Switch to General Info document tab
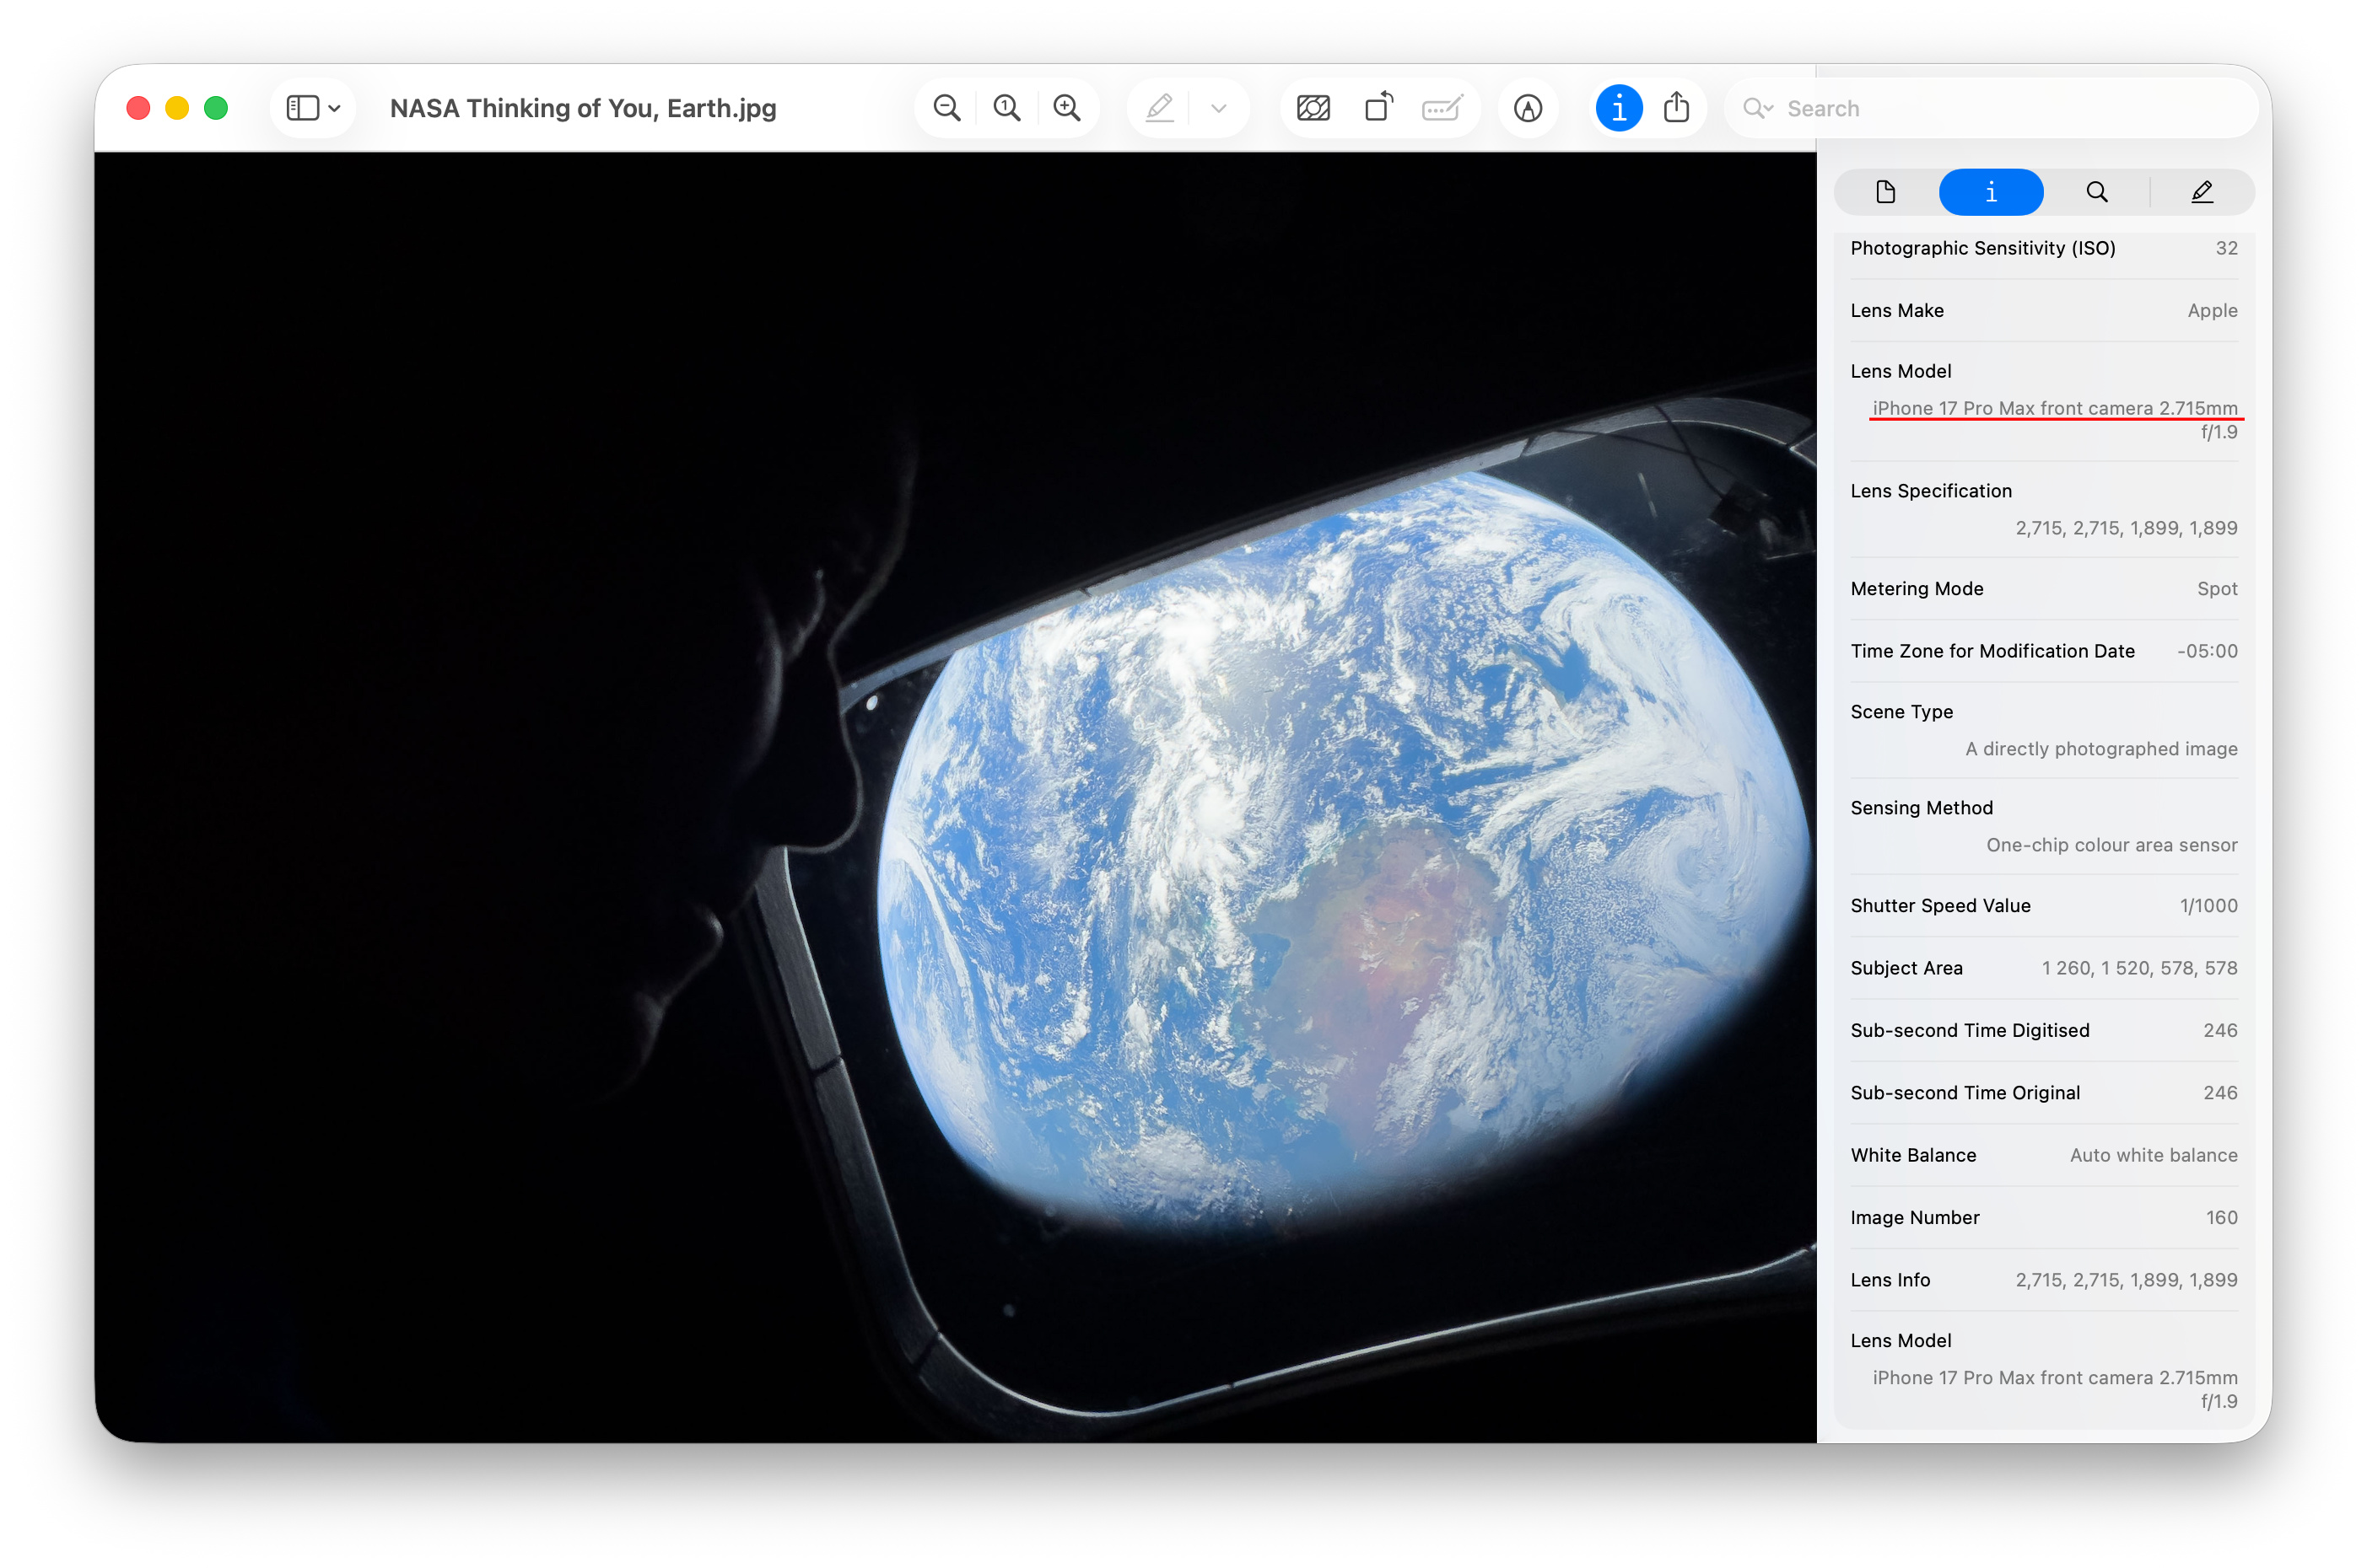 click(1884, 192)
